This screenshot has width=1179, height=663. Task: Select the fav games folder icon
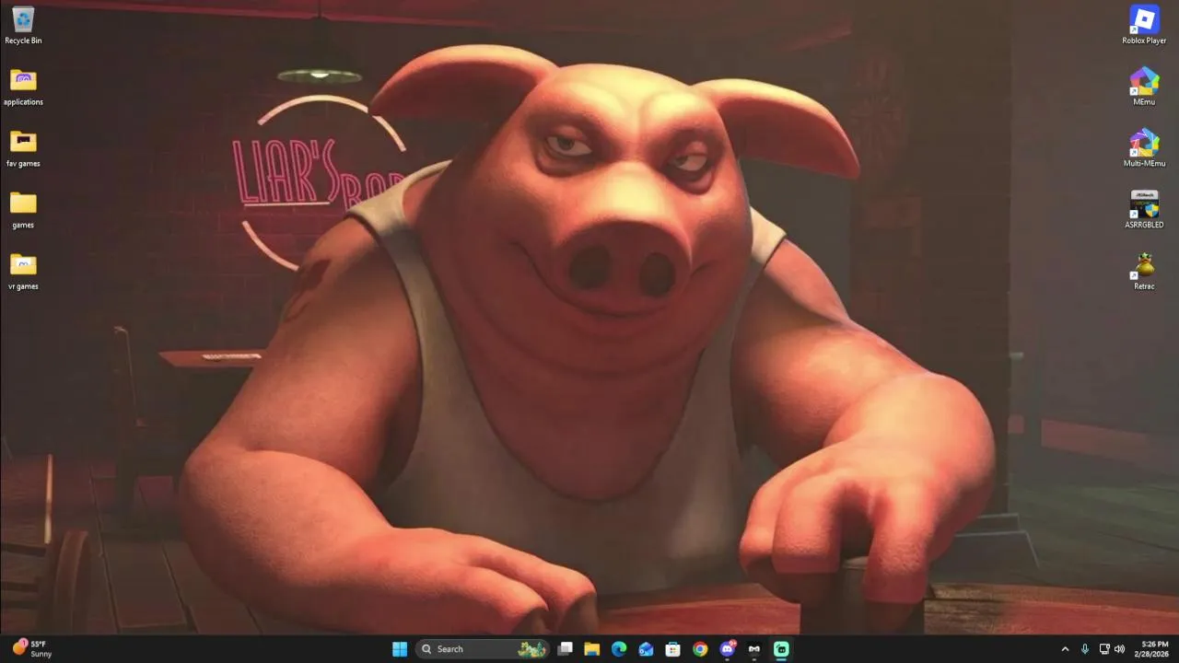point(23,148)
